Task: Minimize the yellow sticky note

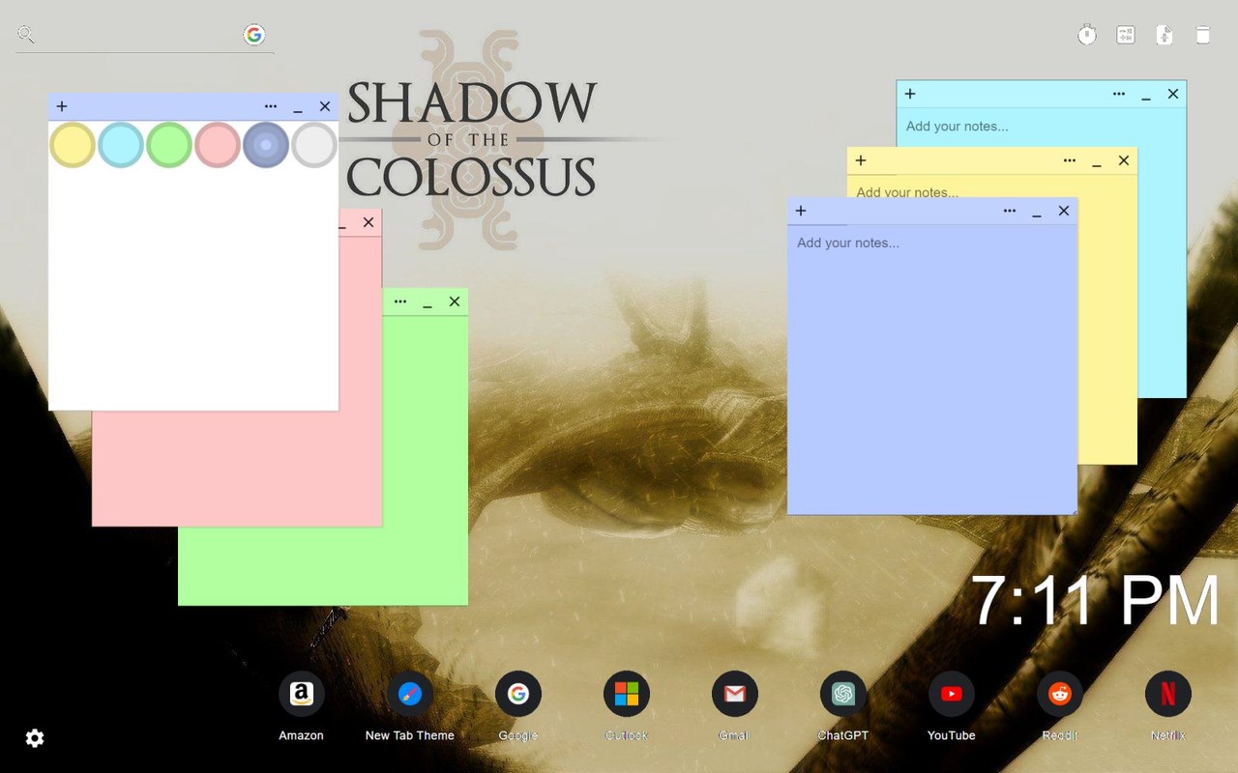Action: 1097,162
